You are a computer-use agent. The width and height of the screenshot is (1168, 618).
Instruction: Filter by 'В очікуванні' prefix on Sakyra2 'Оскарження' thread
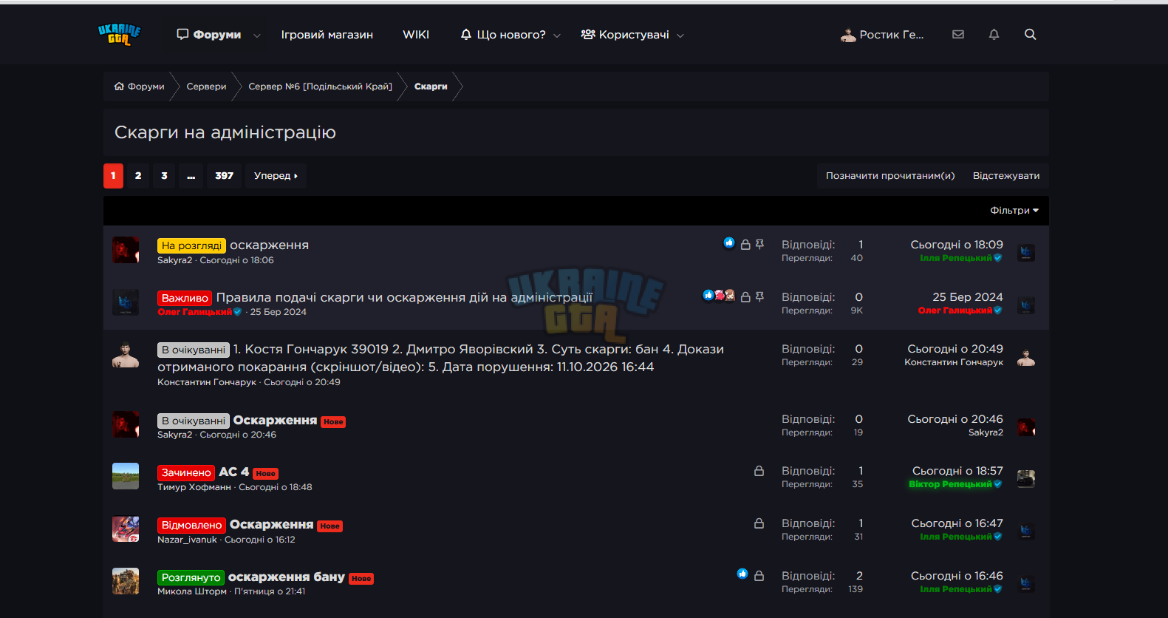point(193,421)
